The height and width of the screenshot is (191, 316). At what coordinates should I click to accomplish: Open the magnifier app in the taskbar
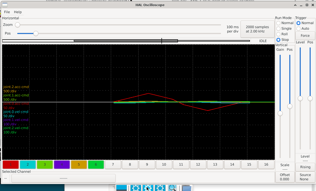tap(172, 188)
